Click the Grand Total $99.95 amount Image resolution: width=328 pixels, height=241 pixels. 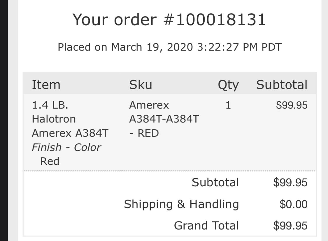[290, 226]
